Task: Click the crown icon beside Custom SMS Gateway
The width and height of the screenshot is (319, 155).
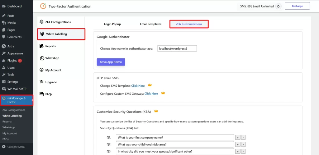Action: (163, 93)
